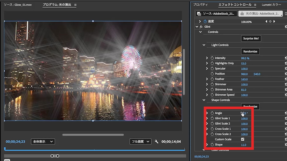Click the Program monitor vertical scrollbar
Image resolution: width=287 pixels, height=161 pixels.
pyautogui.click(x=184, y=72)
